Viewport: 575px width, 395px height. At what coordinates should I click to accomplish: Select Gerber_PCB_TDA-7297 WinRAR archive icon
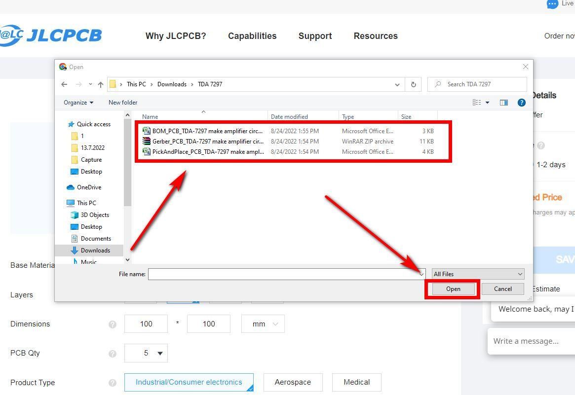[146, 141]
